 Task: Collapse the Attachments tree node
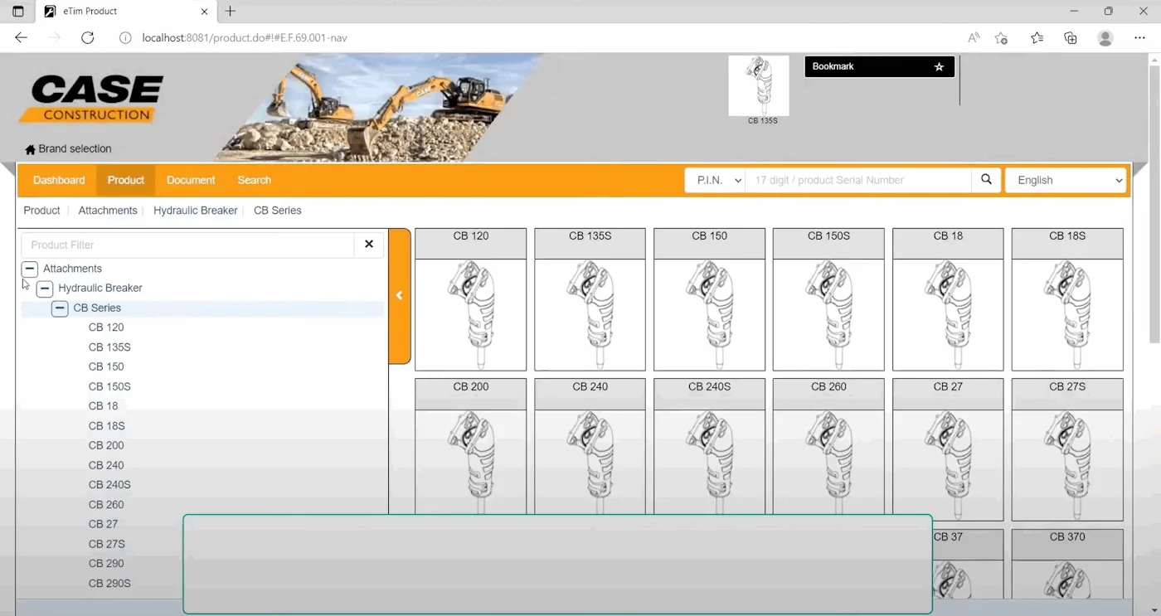(x=30, y=269)
